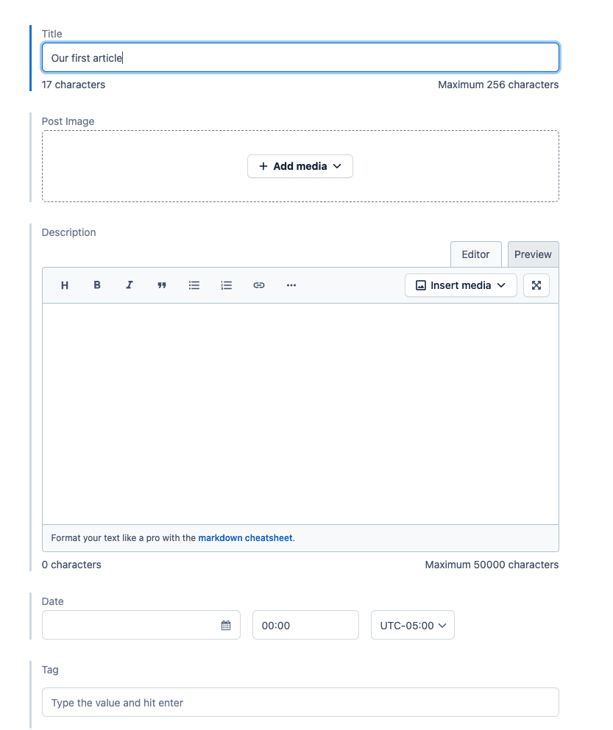The height and width of the screenshot is (730, 613).
Task: Open the markdown cheatsheet link
Action: pos(245,538)
